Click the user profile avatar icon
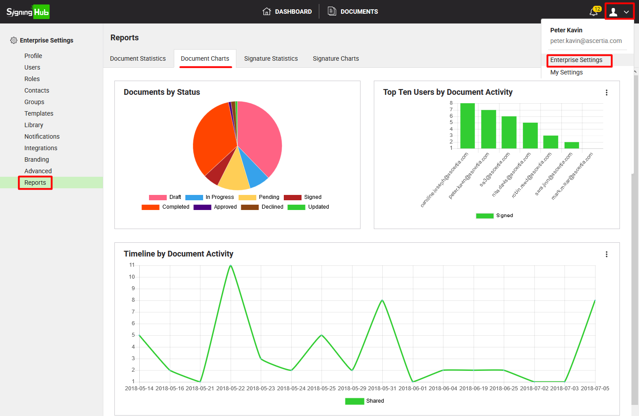This screenshot has width=639, height=416. (613, 12)
